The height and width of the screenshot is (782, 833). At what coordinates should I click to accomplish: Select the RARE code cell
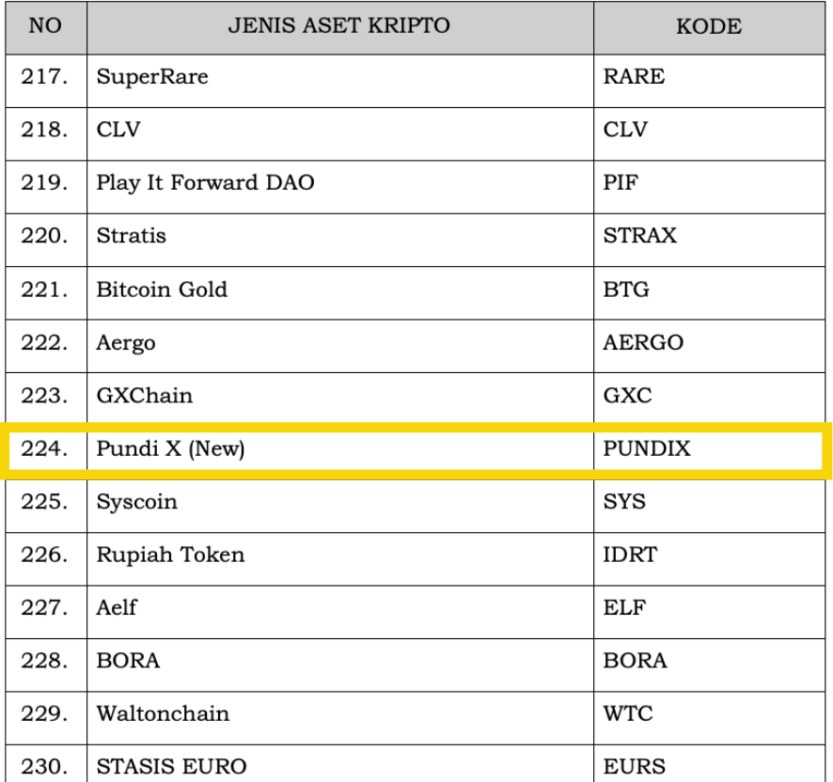[634, 77]
